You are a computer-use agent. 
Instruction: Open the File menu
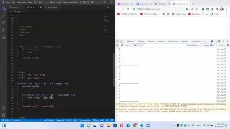pyautogui.click(x=8, y=3)
